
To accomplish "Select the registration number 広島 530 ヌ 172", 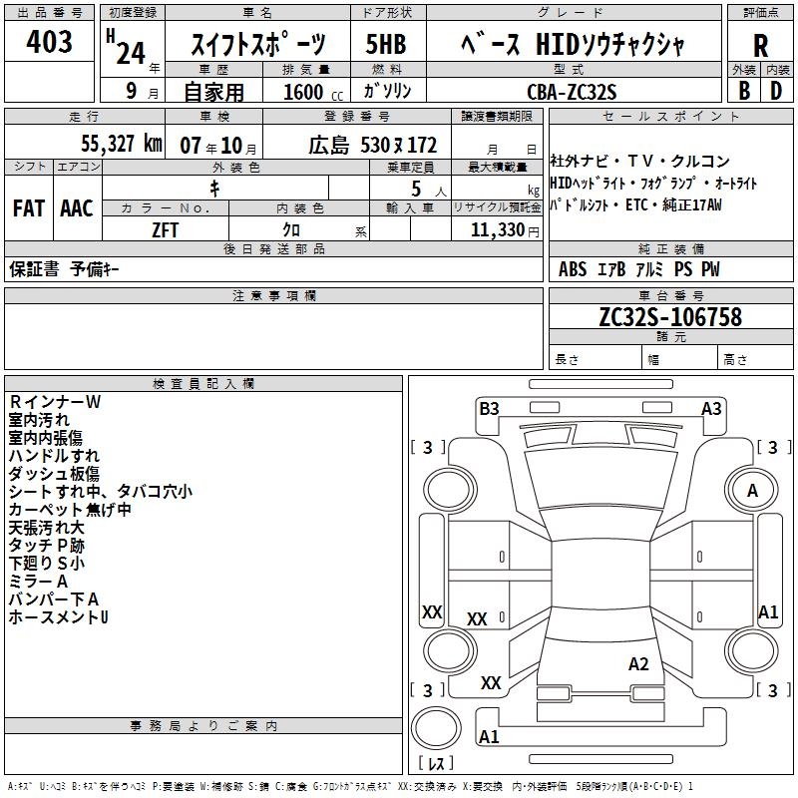I will tap(372, 145).
